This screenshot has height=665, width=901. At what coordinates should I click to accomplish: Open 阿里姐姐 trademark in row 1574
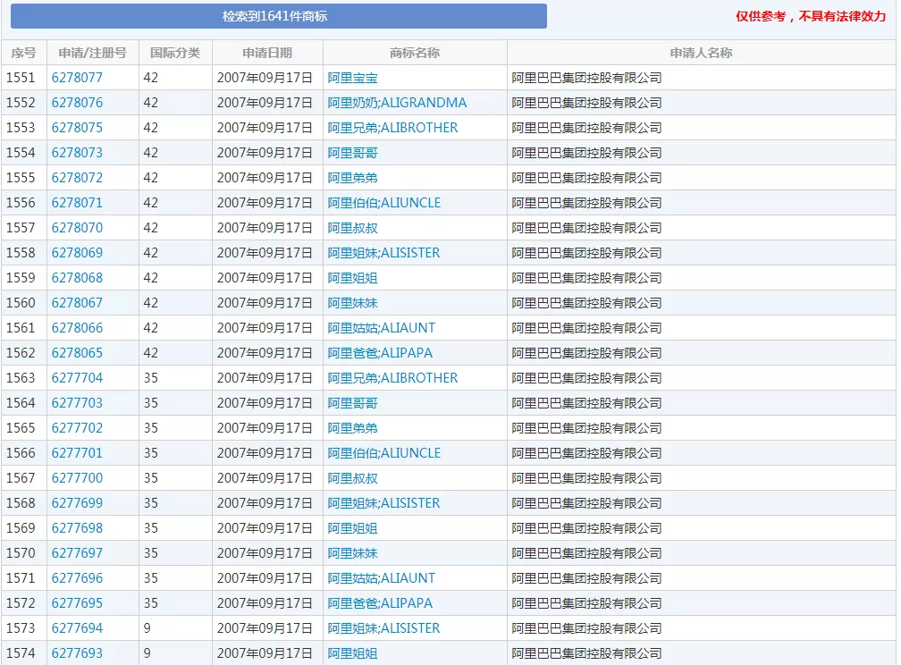click(x=352, y=653)
